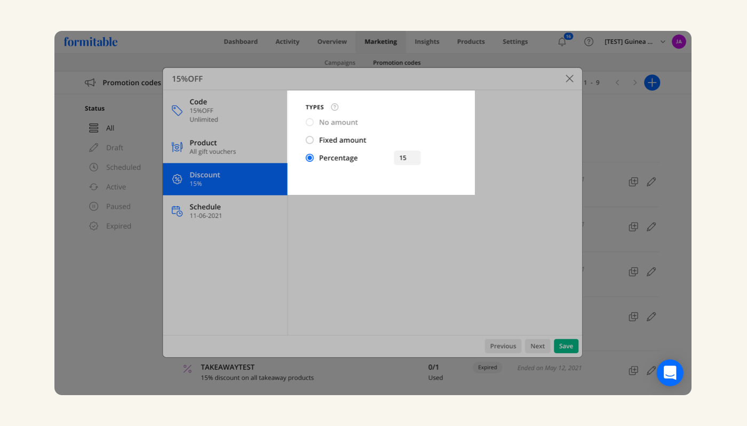747x426 pixels.
Task: Click the Types help tooltip icon
Action: pyautogui.click(x=335, y=107)
